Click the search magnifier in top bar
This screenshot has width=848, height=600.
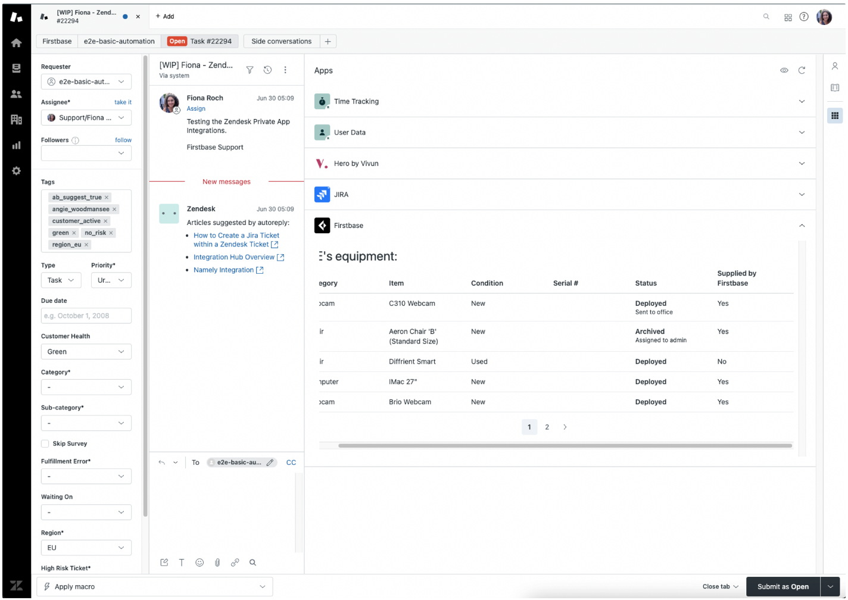pos(766,17)
